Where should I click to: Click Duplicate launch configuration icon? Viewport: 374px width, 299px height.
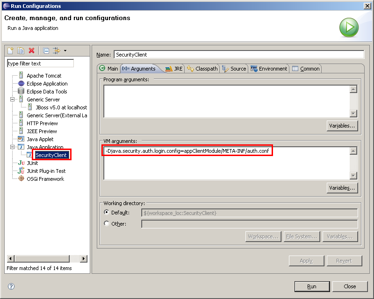click(x=21, y=50)
